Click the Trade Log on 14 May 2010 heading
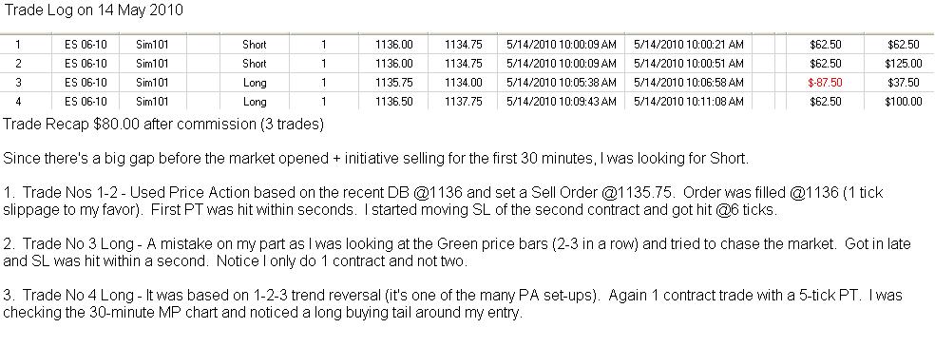 tap(94, 10)
